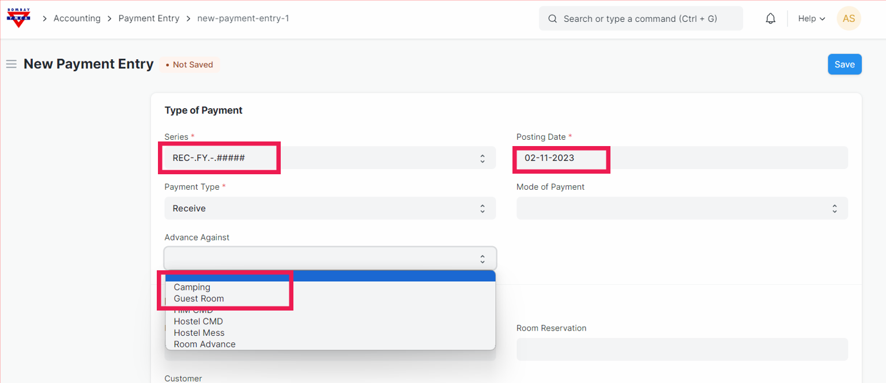Image resolution: width=886 pixels, height=383 pixels.
Task: Click the search magnifier icon
Action: click(x=552, y=18)
